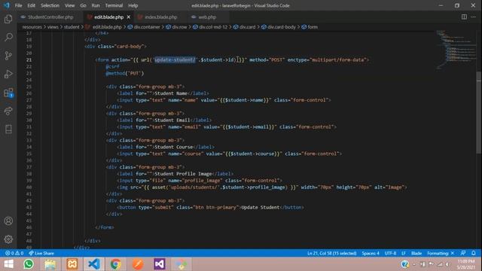Open the View menu

[70, 5]
